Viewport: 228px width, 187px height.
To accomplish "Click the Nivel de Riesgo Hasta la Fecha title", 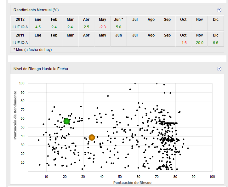I will pyautogui.click(x=41, y=69).
